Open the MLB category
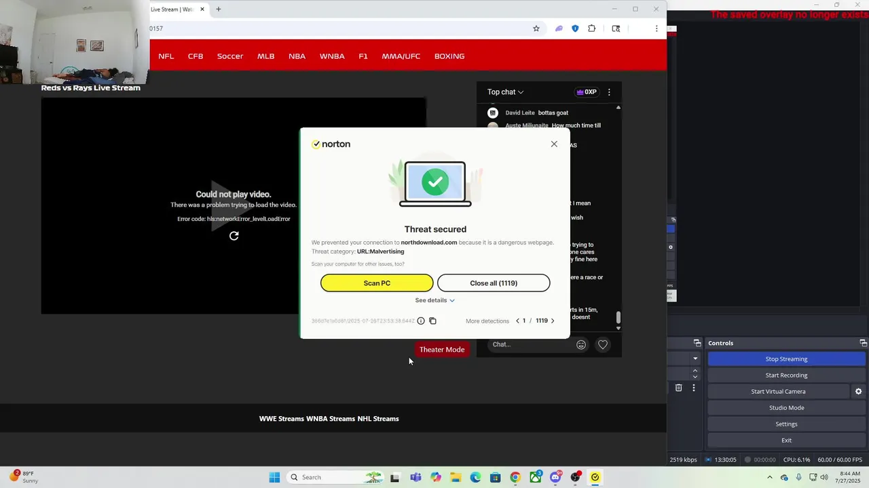The width and height of the screenshot is (869, 488). [x=265, y=56]
